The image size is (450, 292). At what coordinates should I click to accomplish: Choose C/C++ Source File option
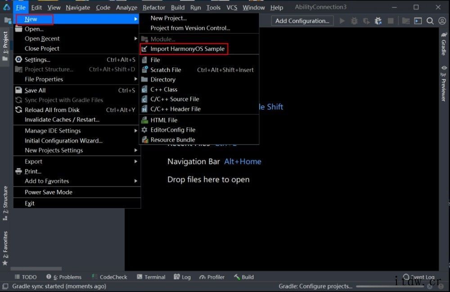coord(199,99)
